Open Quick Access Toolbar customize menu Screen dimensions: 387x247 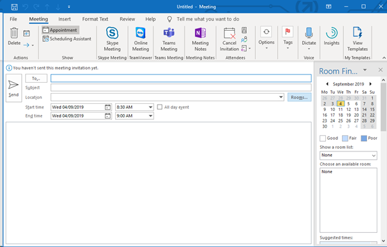69,7
